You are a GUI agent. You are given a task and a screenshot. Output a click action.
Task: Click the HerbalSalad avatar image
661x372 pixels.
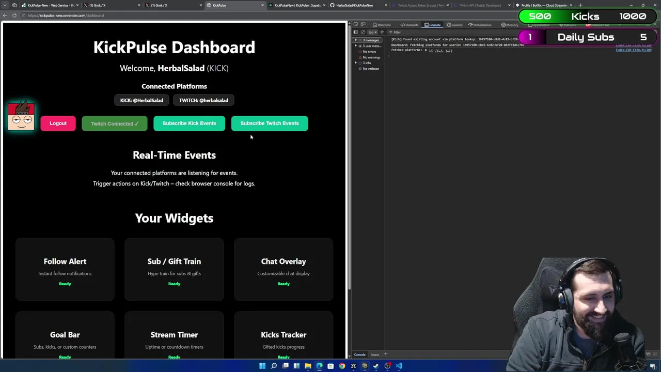[x=21, y=116]
